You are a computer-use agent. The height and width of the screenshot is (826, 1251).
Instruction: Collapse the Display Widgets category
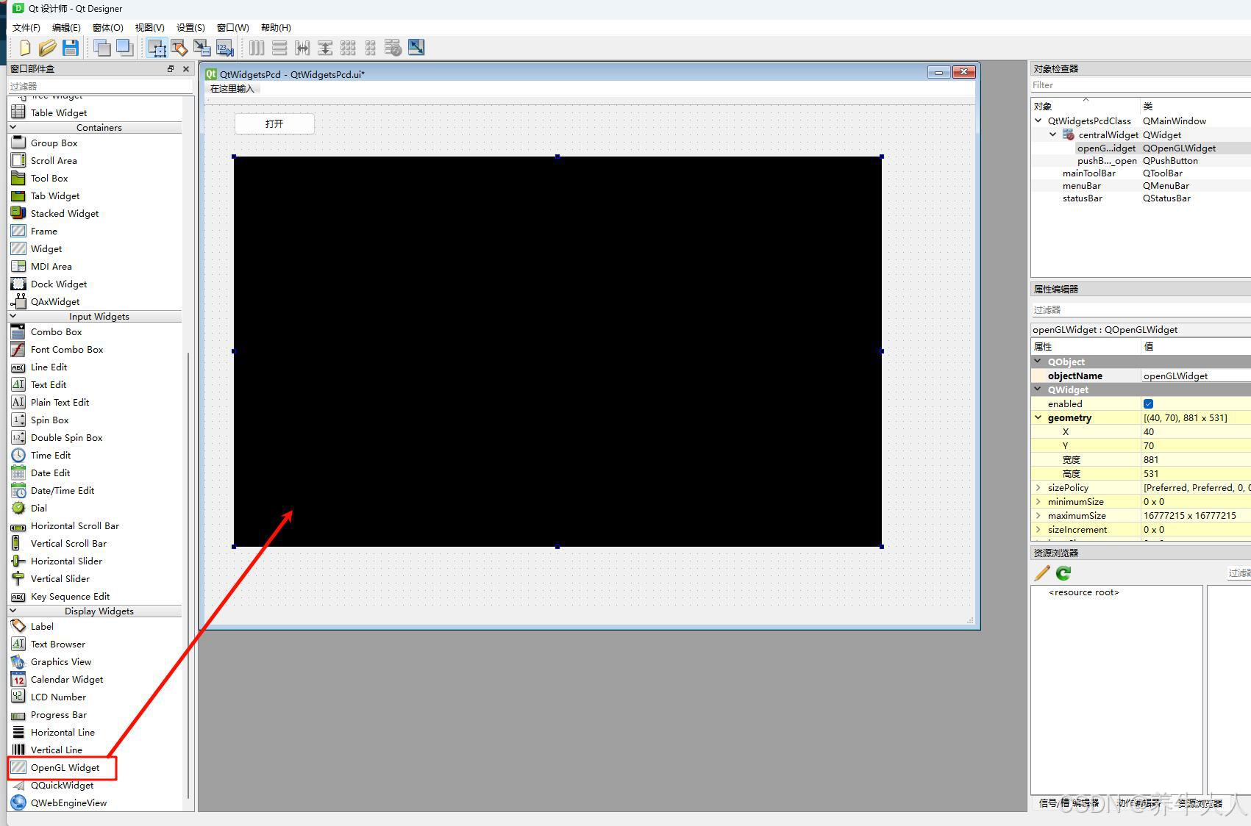[13, 611]
